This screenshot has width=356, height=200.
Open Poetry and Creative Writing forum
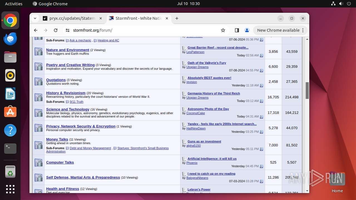tap(70, 65)
